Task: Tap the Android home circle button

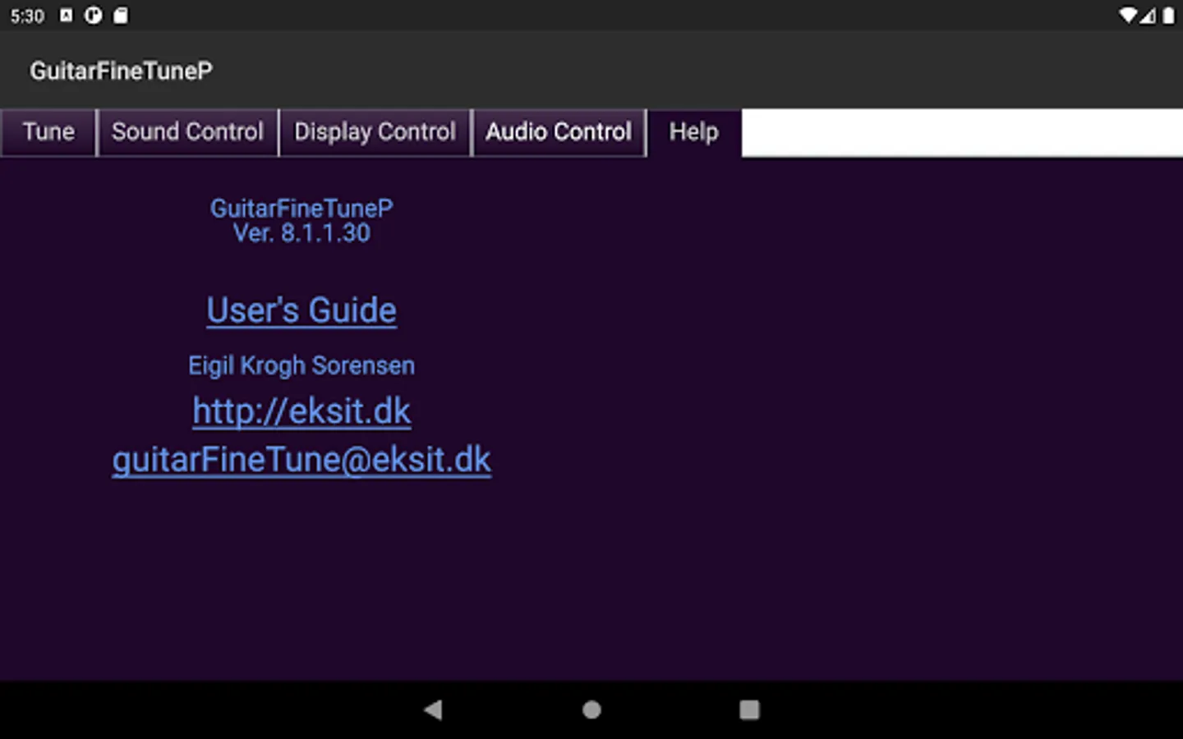Action: (x=591, y=709)
